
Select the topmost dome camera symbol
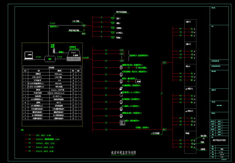113,18
